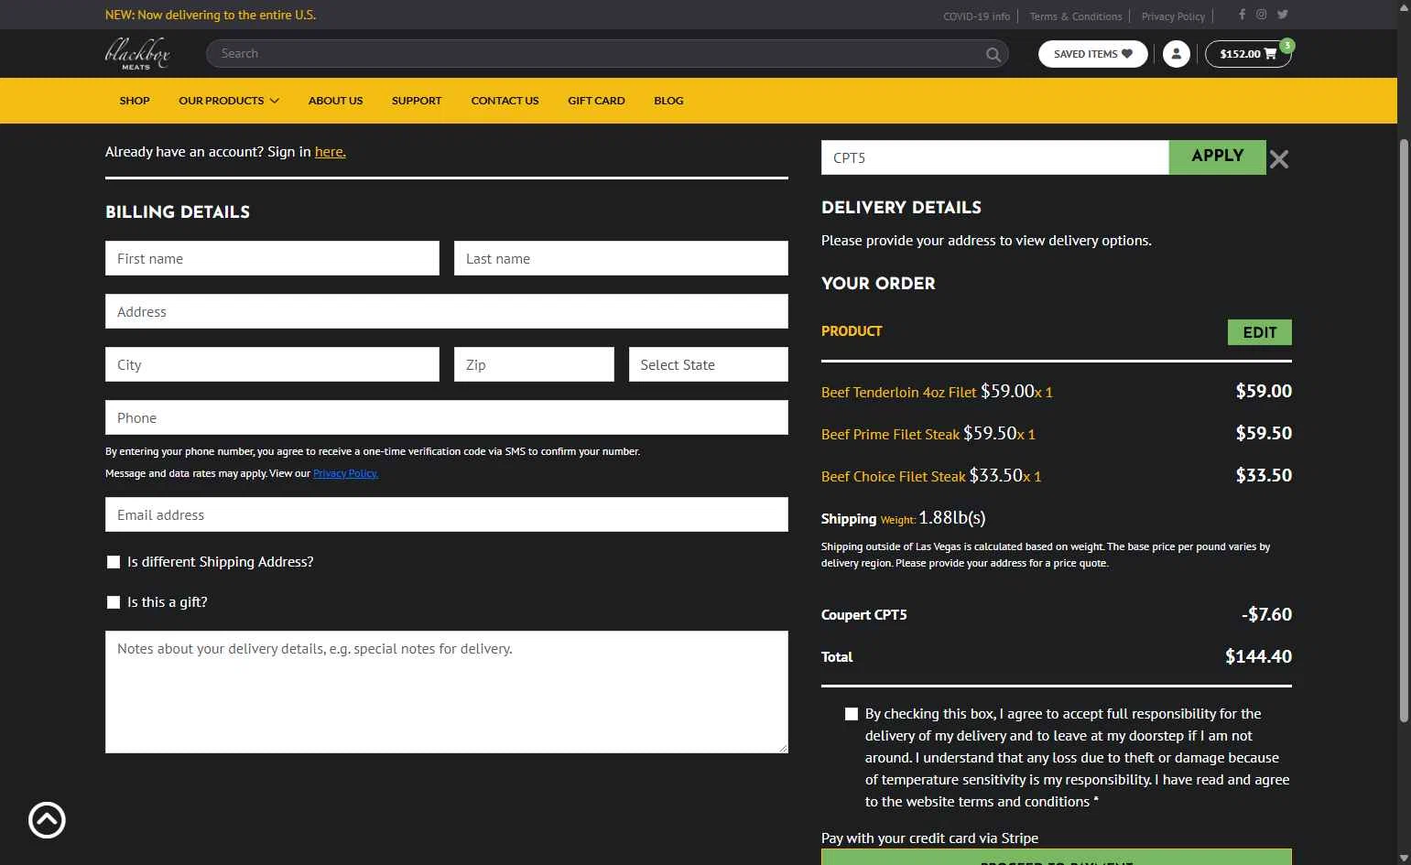
Task: Click the Blackbox Meats logo
Action: pyautogui.click(x=137, y=53)
